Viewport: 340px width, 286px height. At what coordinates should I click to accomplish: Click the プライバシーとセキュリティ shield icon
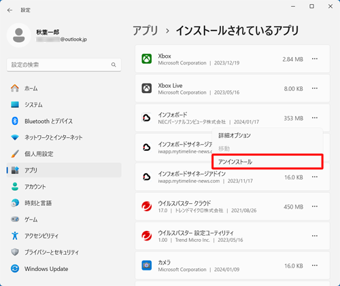click(15, 252)
